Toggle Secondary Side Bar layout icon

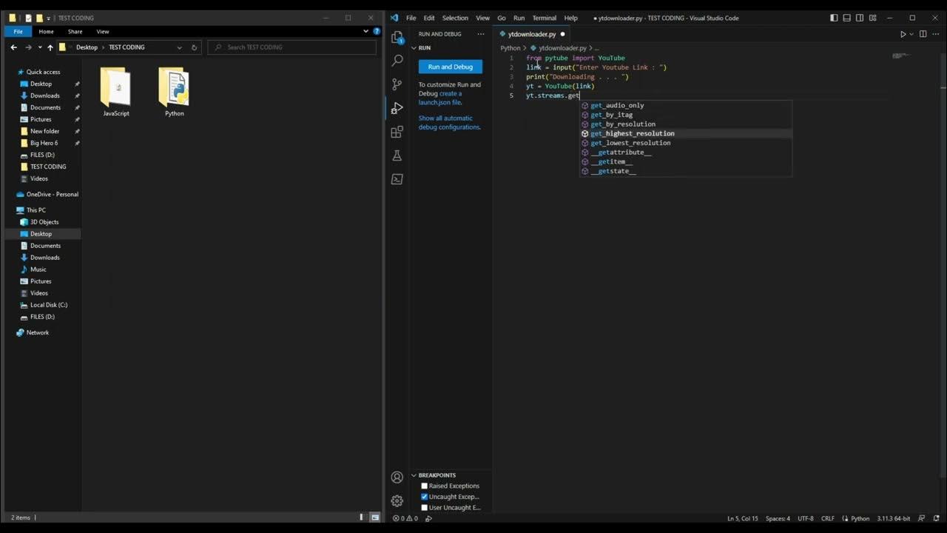pos(860,18)
